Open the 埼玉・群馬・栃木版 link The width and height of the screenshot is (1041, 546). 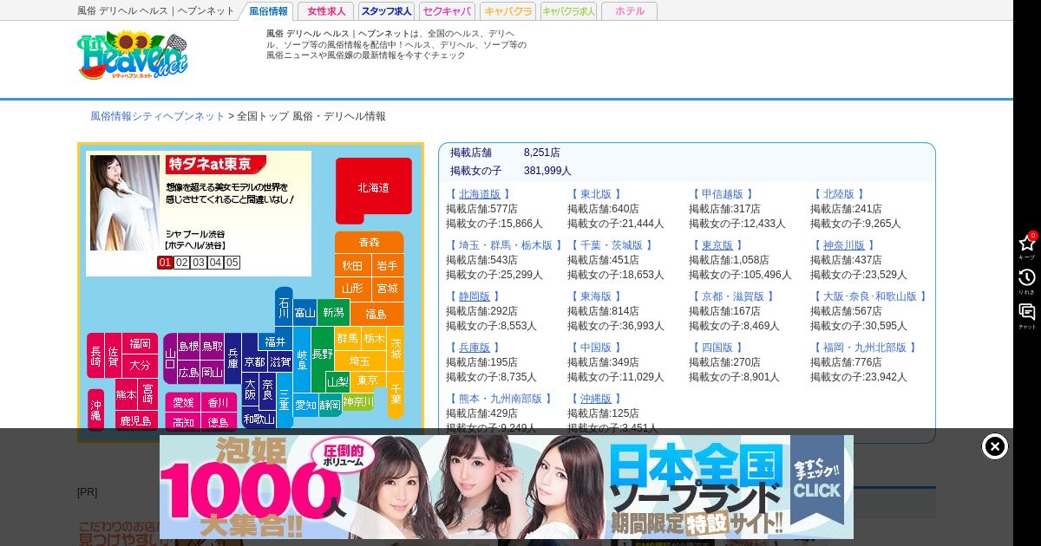coord(506,245)
